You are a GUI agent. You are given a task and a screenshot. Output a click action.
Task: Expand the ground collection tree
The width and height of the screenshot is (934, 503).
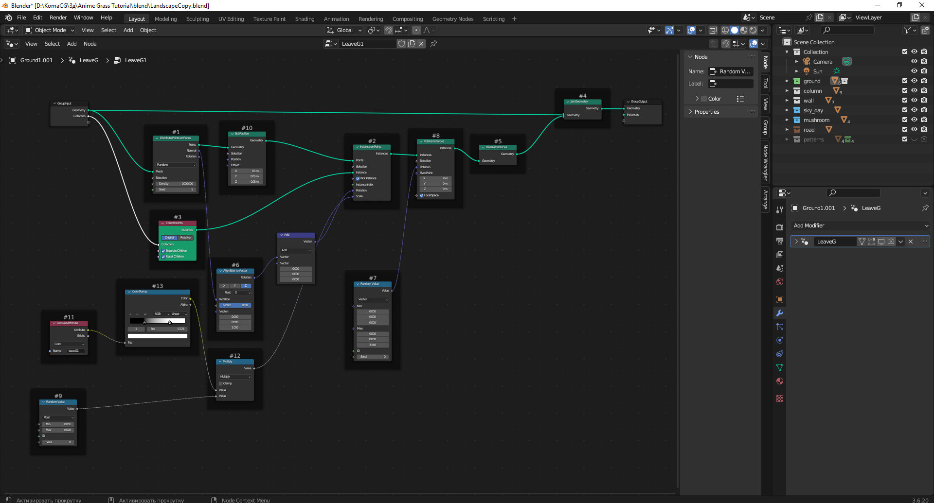(x=787, y=81)
